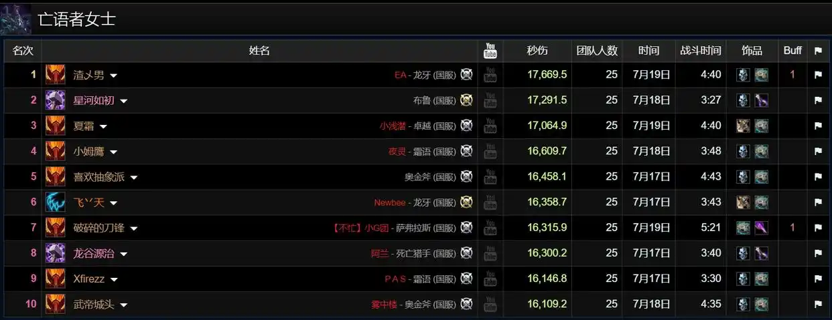Screen dimensions: 832x320
Task: Click the 亡语者女士 boss portrait icon
Action: pyautogui.click(x=15, y=19)
